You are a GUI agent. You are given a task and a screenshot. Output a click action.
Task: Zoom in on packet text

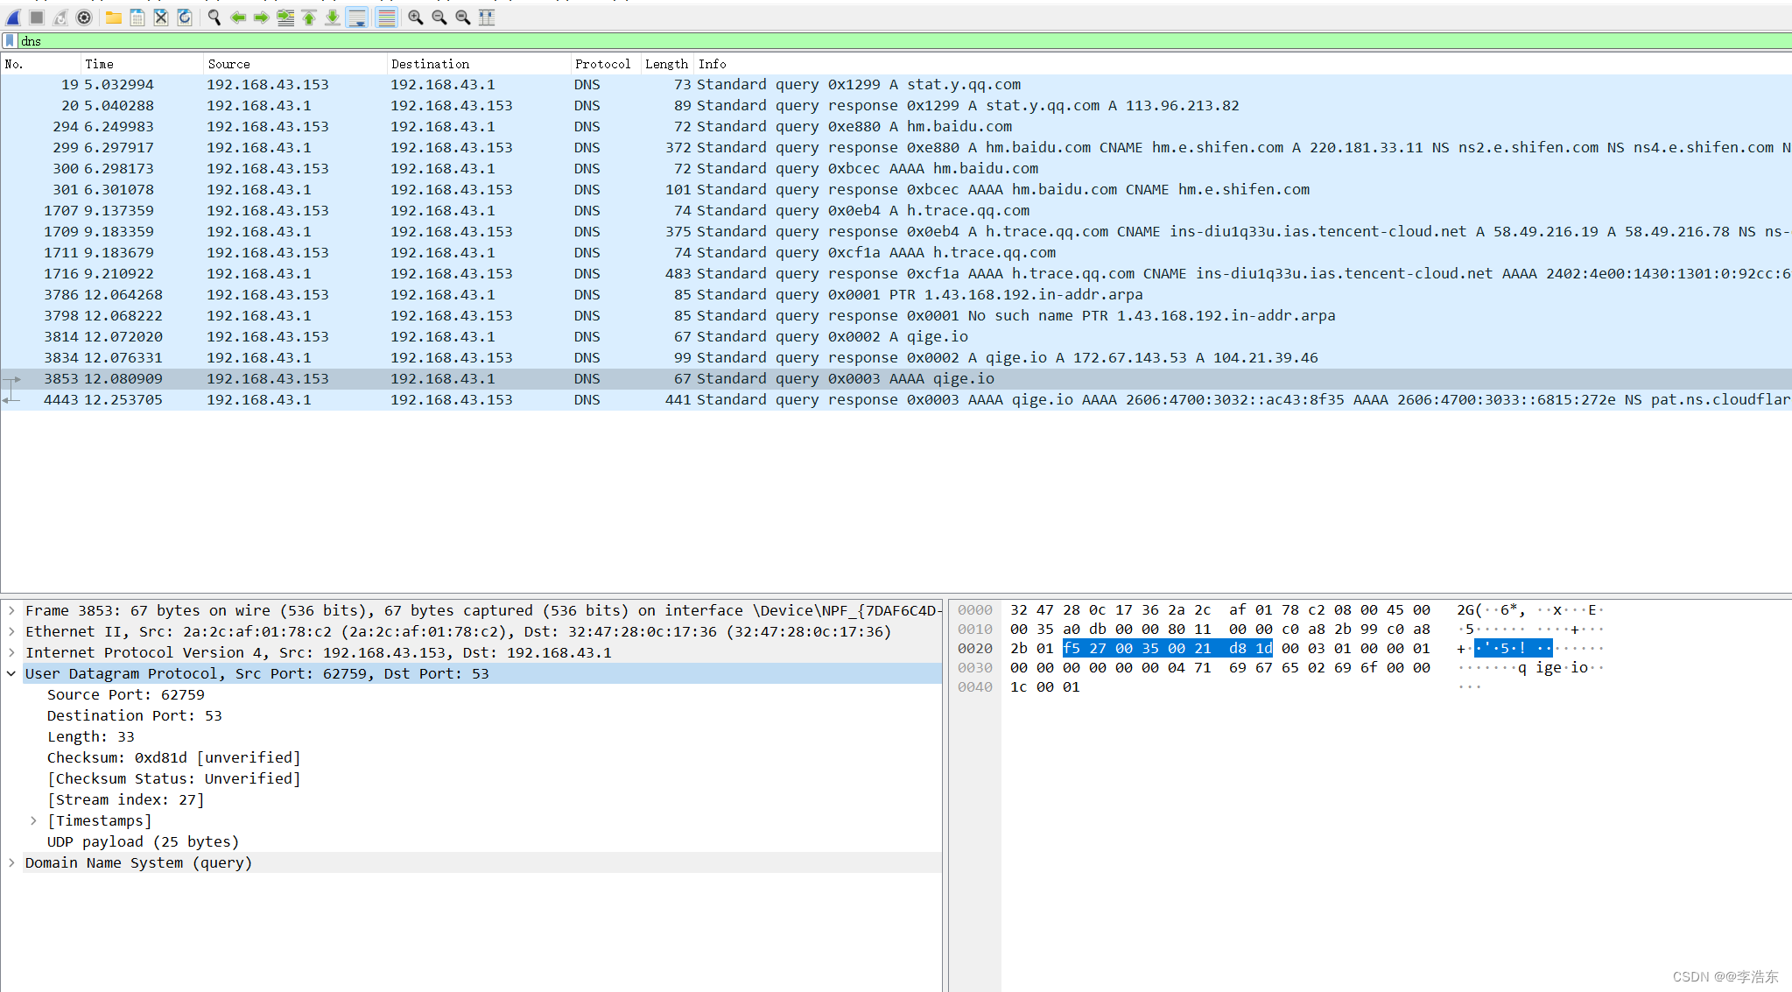[x=416, y=18]
